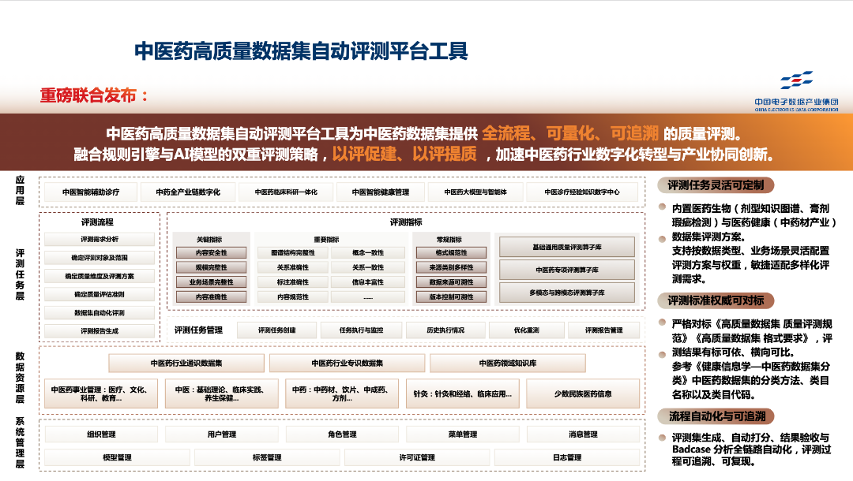Click the 概念一致性 indicator
Viewport: 853px width, 481px height.
pyautogui.click(x=368, y=253)
